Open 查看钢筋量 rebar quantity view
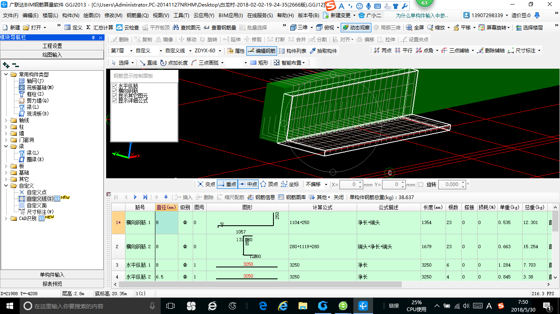 (x=220, y=27)
